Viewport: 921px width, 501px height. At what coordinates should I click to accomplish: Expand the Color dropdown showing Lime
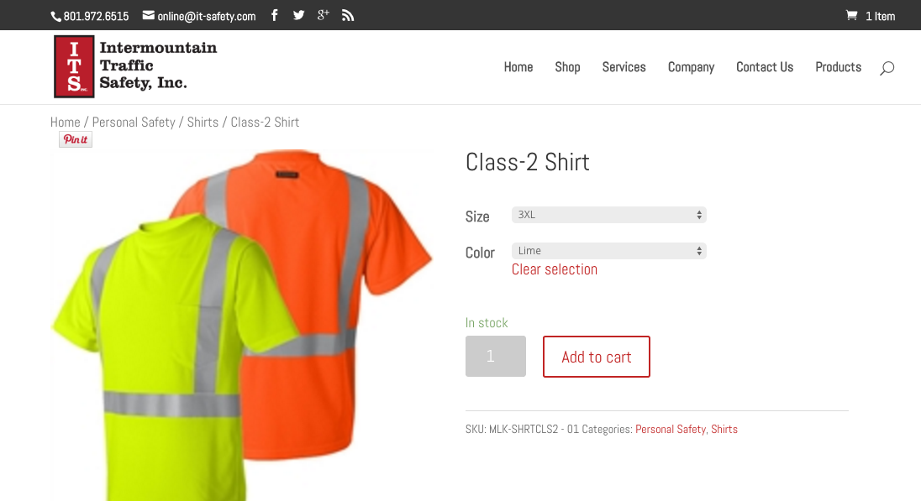pos(608,250)
